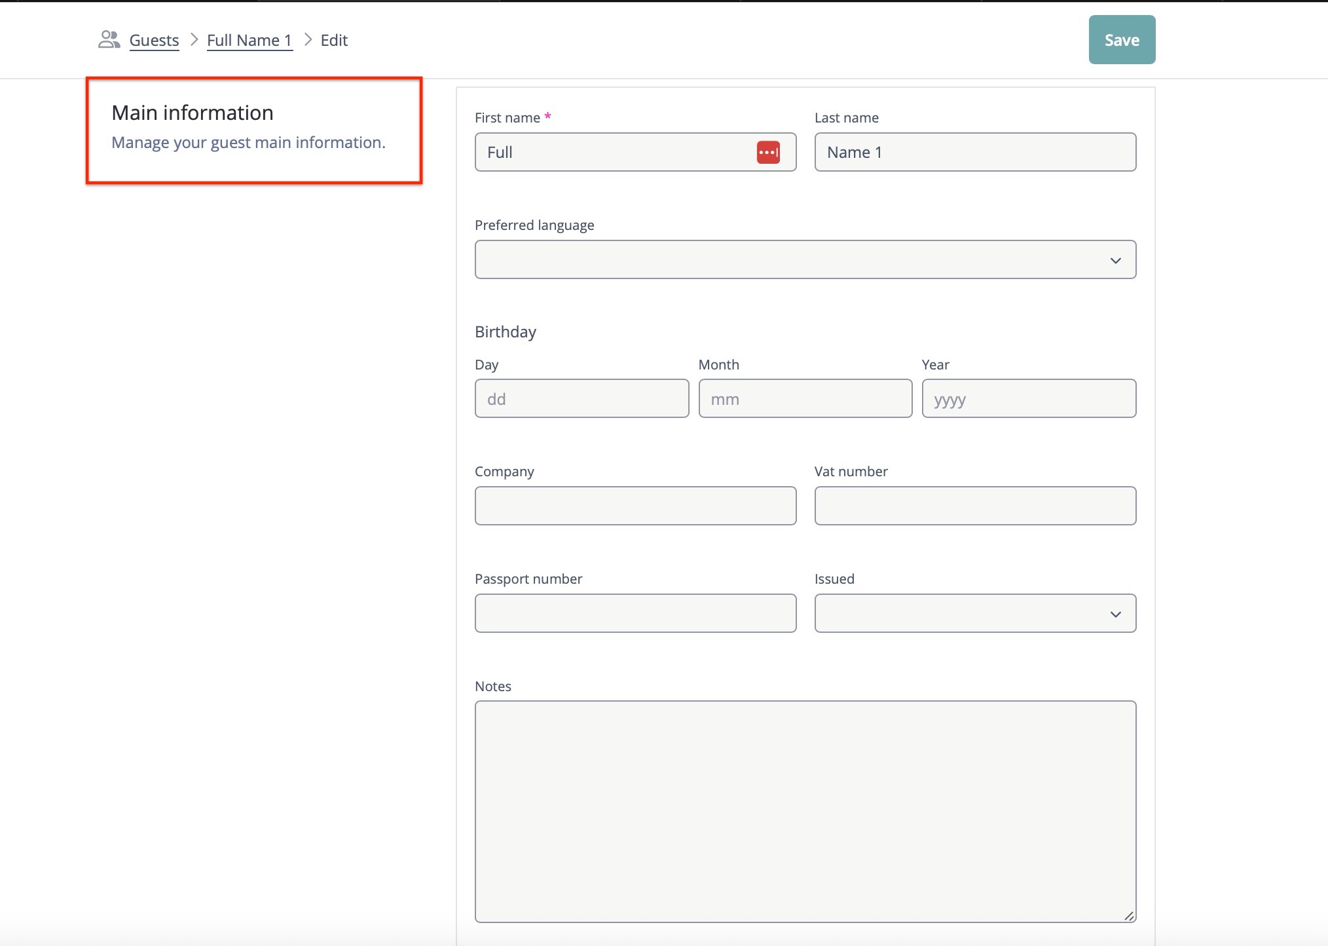Click the Year birthday field
Viewport: 1328px width, 946px height.
1028,398
